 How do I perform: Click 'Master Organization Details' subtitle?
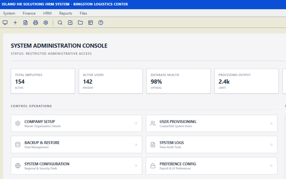tap(43, 126)
